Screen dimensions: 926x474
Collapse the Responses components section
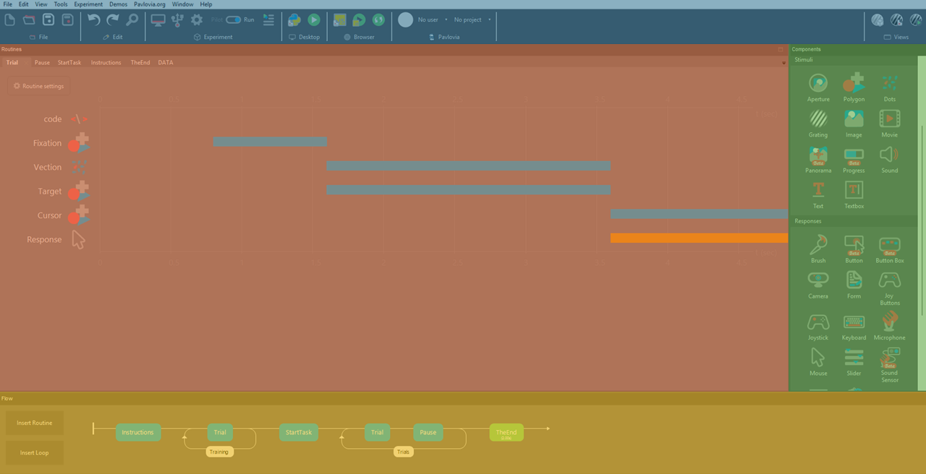pos(808,221)
